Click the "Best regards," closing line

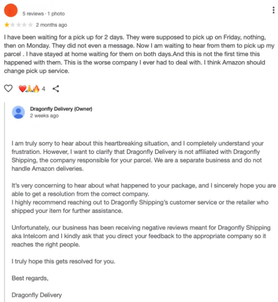click(x=30, y=278)
